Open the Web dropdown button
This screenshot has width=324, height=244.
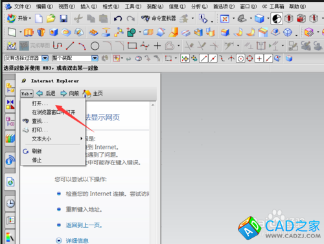(x=27, y=94)
